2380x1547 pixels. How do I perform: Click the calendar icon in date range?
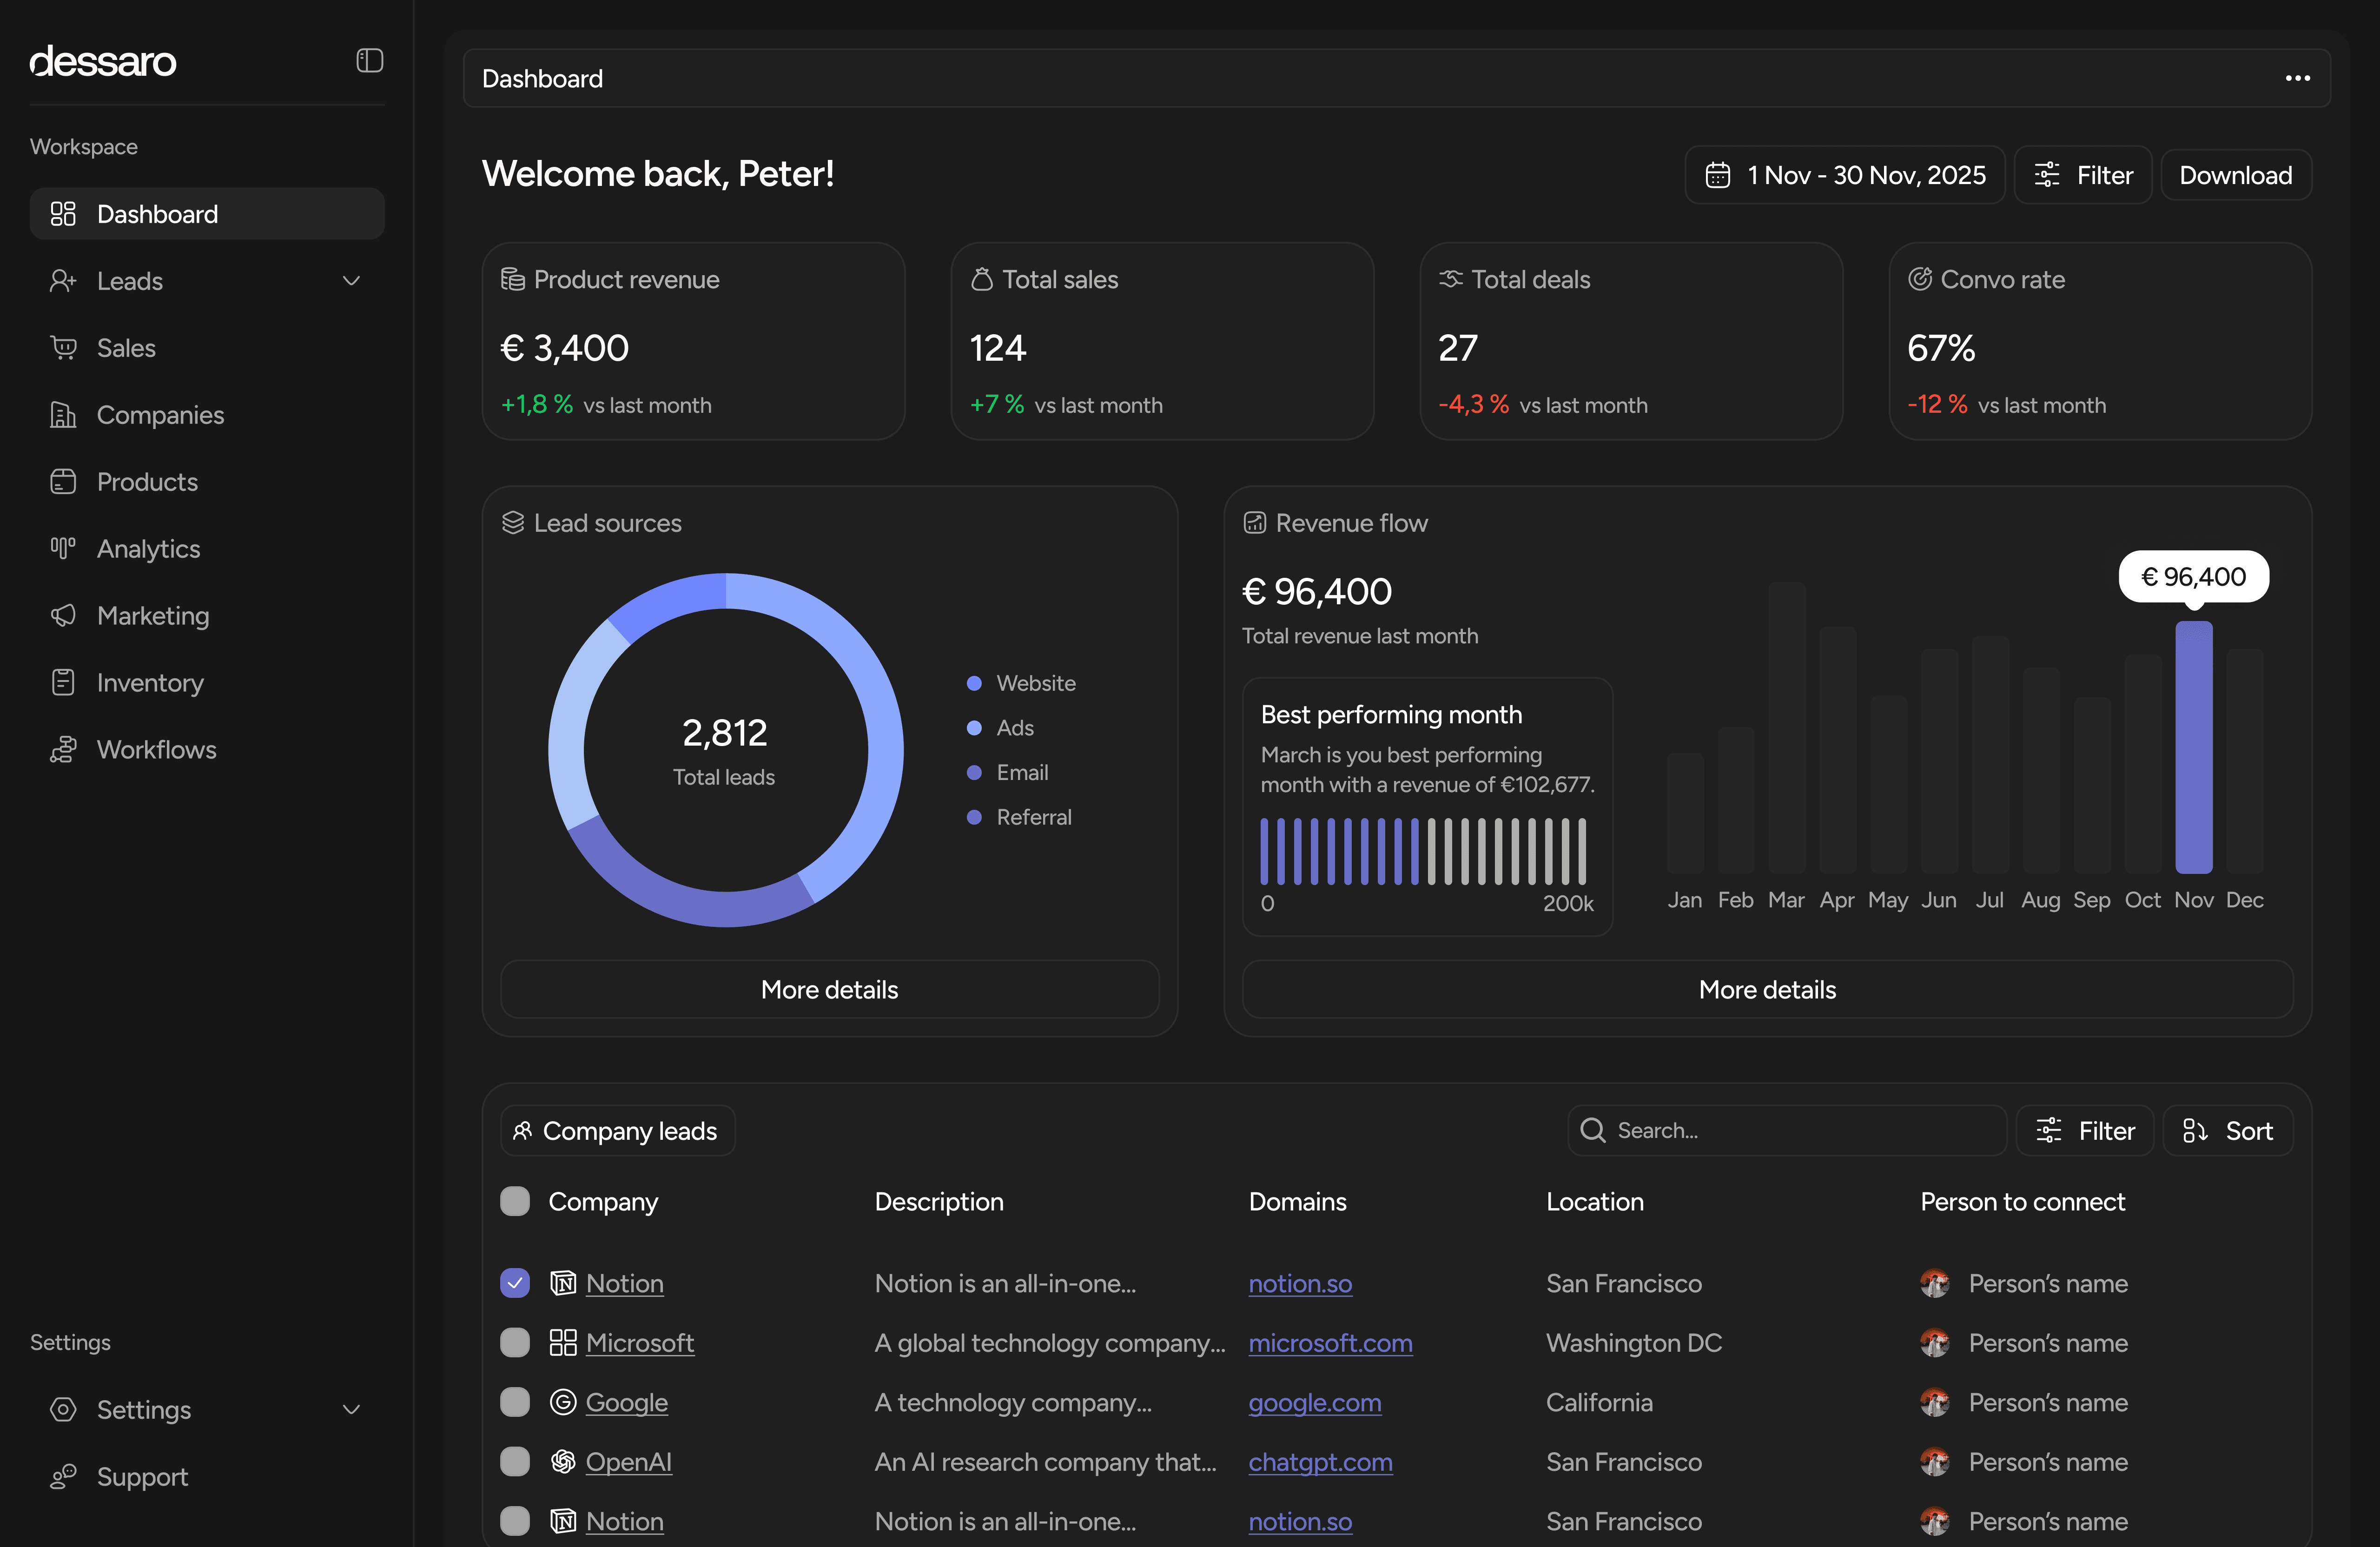click(x=1717, y=175)
